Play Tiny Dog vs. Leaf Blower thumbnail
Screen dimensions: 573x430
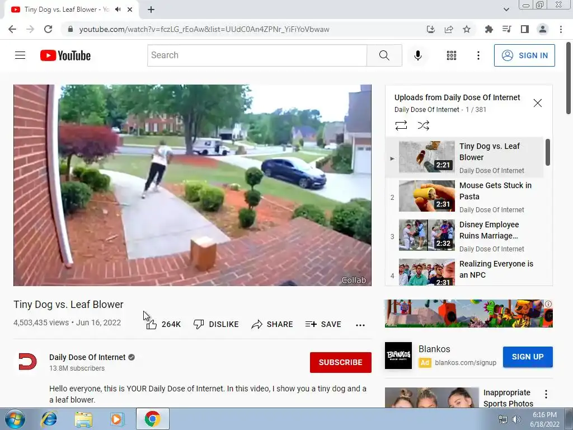click(426, 157)
